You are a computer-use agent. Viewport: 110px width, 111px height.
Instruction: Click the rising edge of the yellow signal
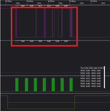pos(75,102)
